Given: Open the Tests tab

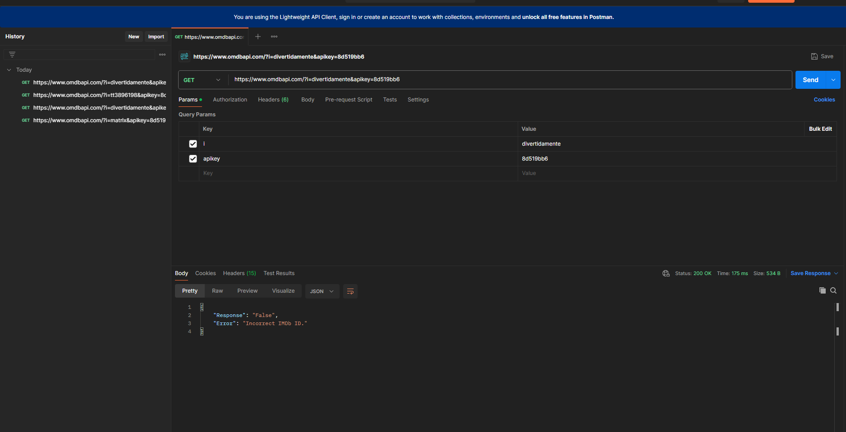Looking at the screenshot, I should (x=390, y=100).
